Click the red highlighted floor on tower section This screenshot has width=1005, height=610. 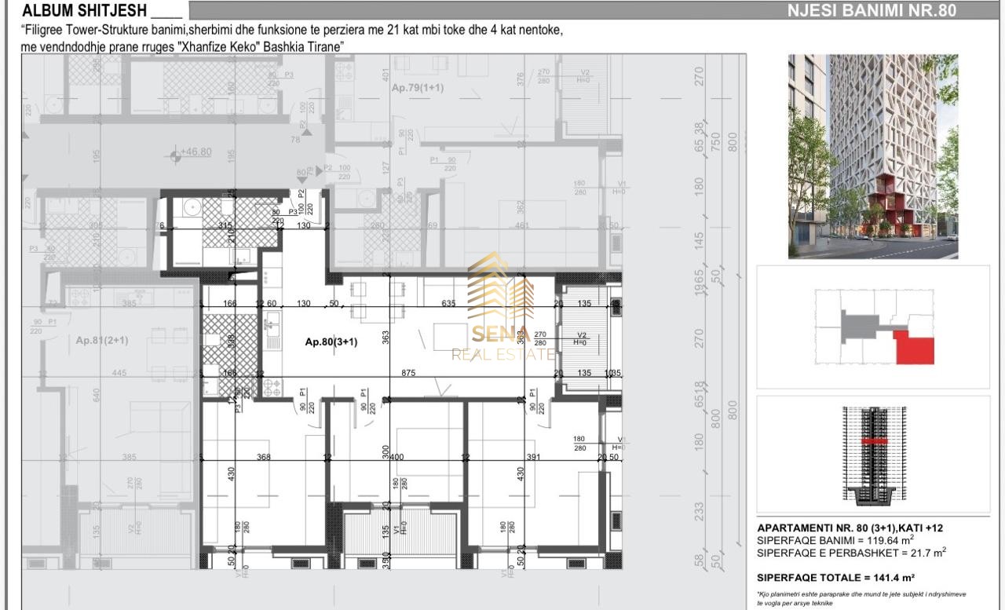[x=873, y=442]
